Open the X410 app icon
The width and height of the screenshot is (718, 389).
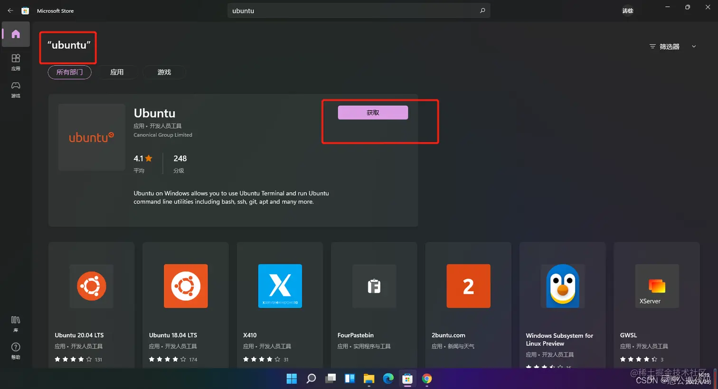[x=280, y=286]
